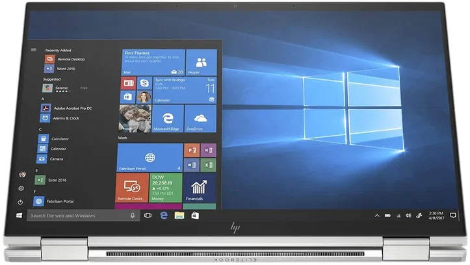Launch the People tile
470x265 pixels.
[x=201, y=62]
